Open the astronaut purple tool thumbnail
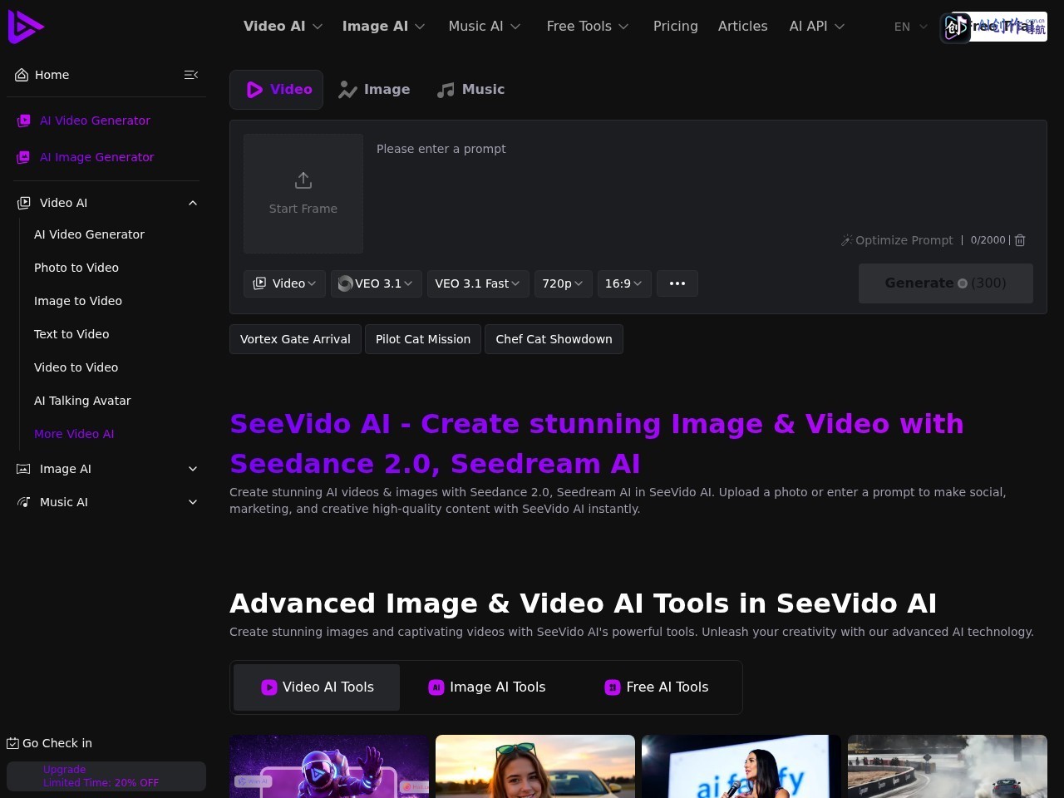 (x=329, y=766)
